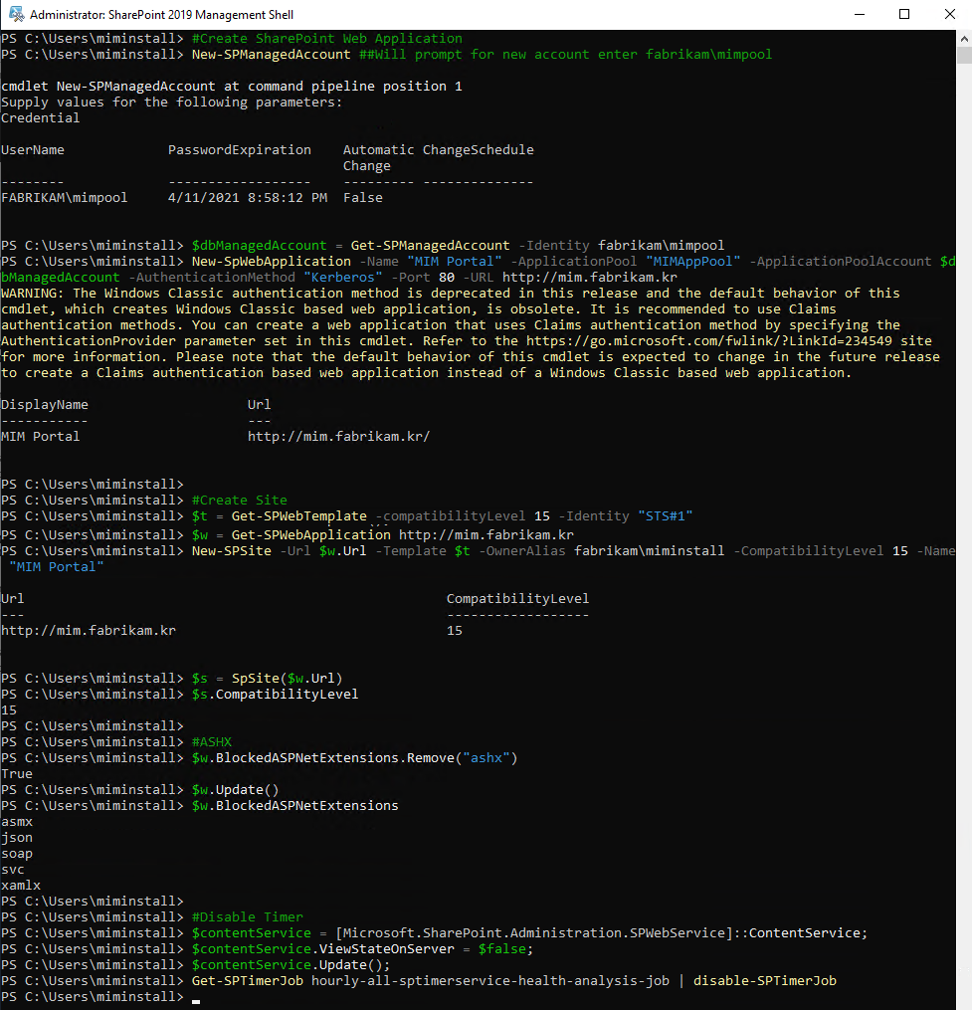Click the 'ViewStateOnServer' property text

pyautogui.click(x=386, y=949)
